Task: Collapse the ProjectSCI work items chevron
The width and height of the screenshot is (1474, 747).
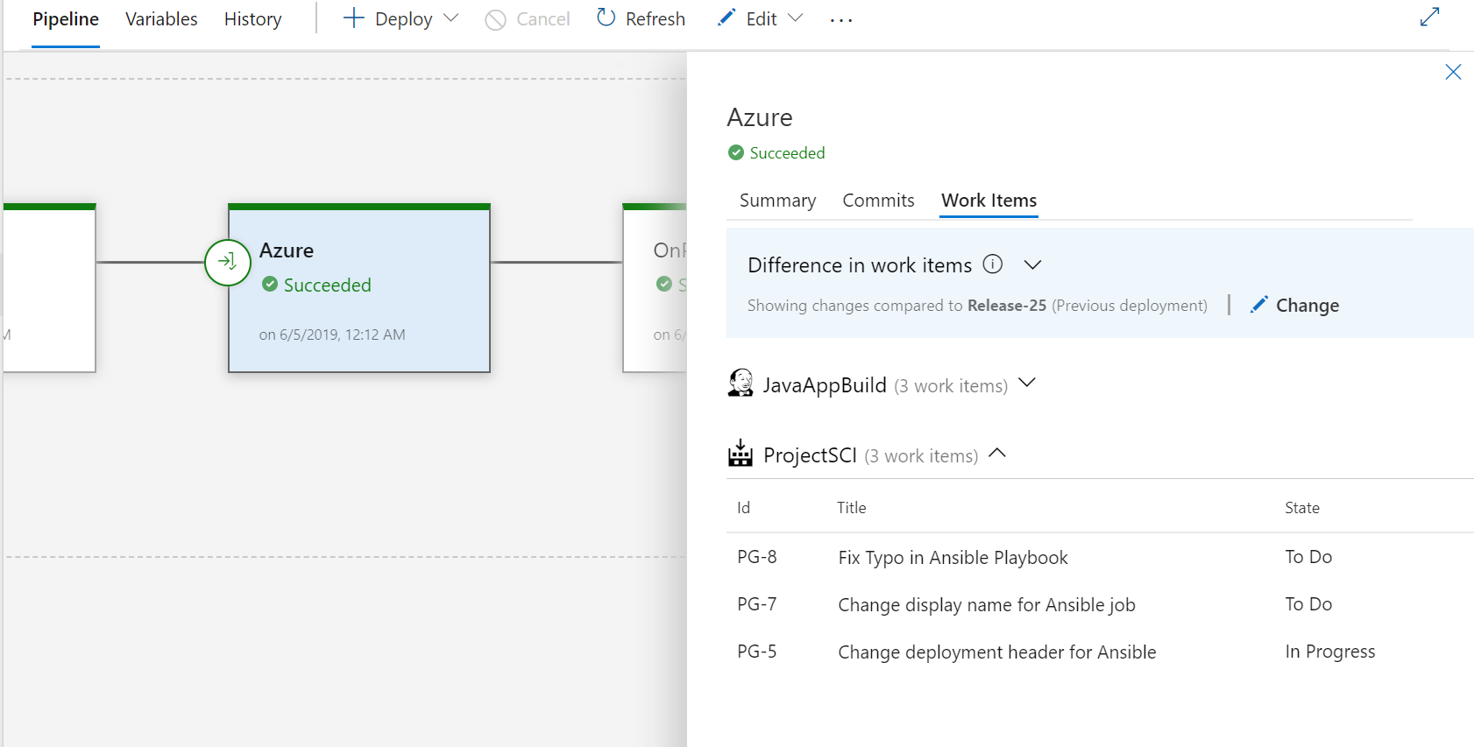Action: (x=997, y=453)
